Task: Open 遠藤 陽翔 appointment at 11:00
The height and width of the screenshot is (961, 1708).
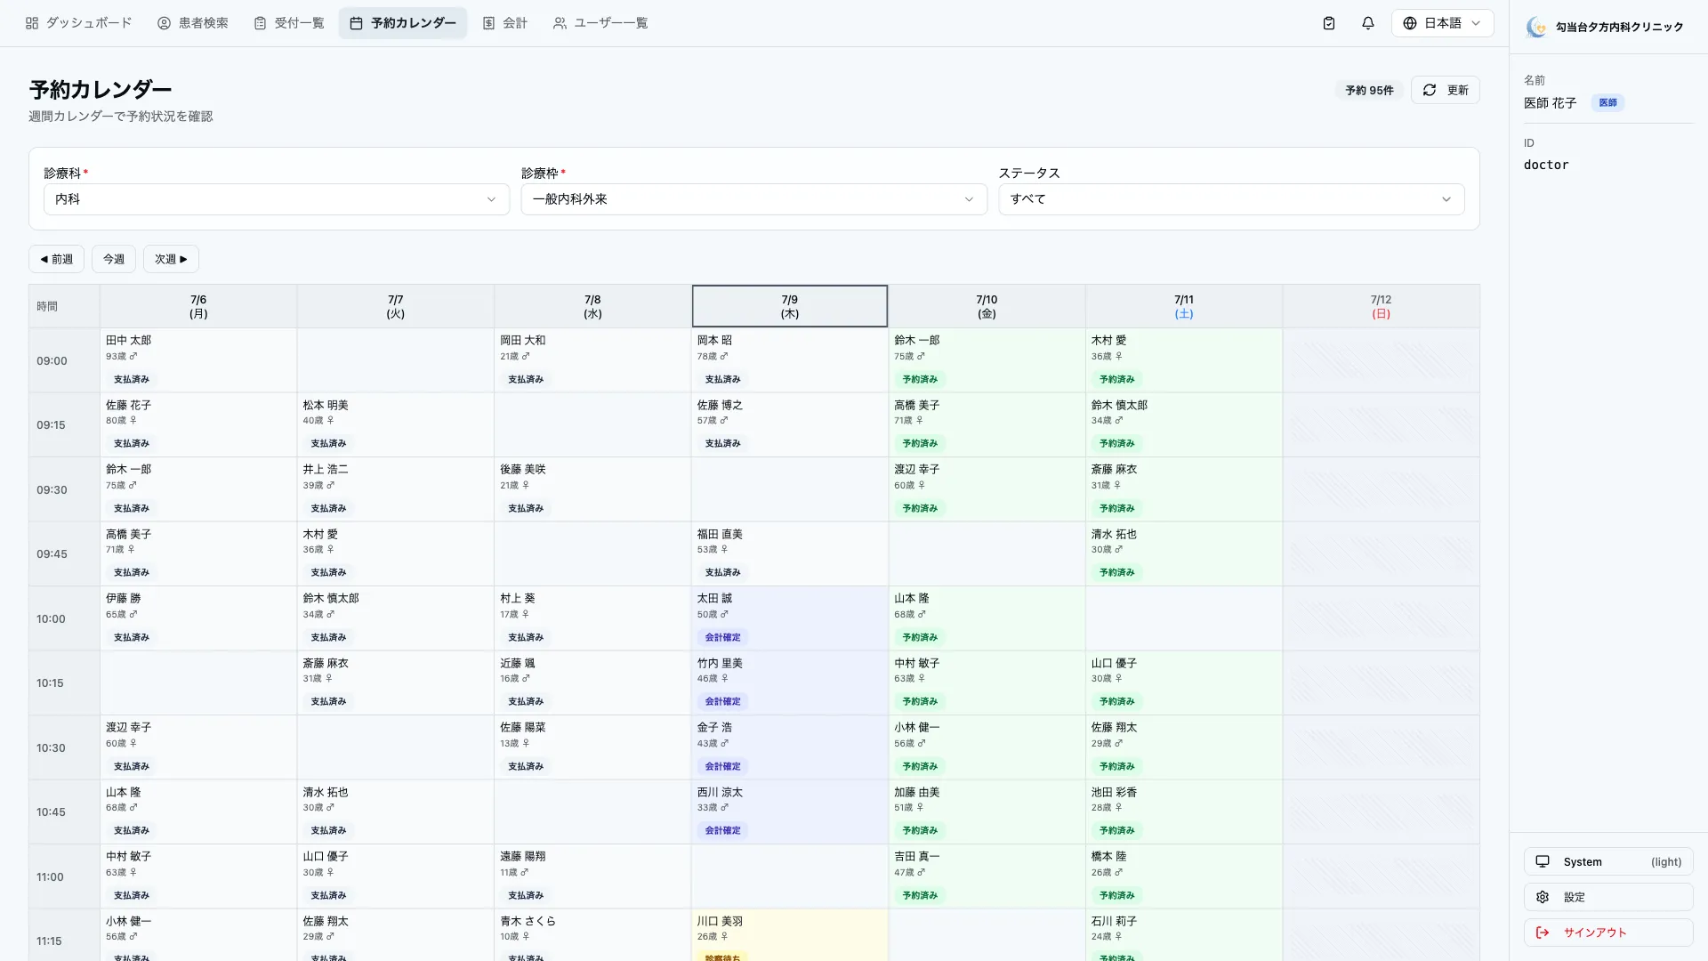Action: pos(592,876)
